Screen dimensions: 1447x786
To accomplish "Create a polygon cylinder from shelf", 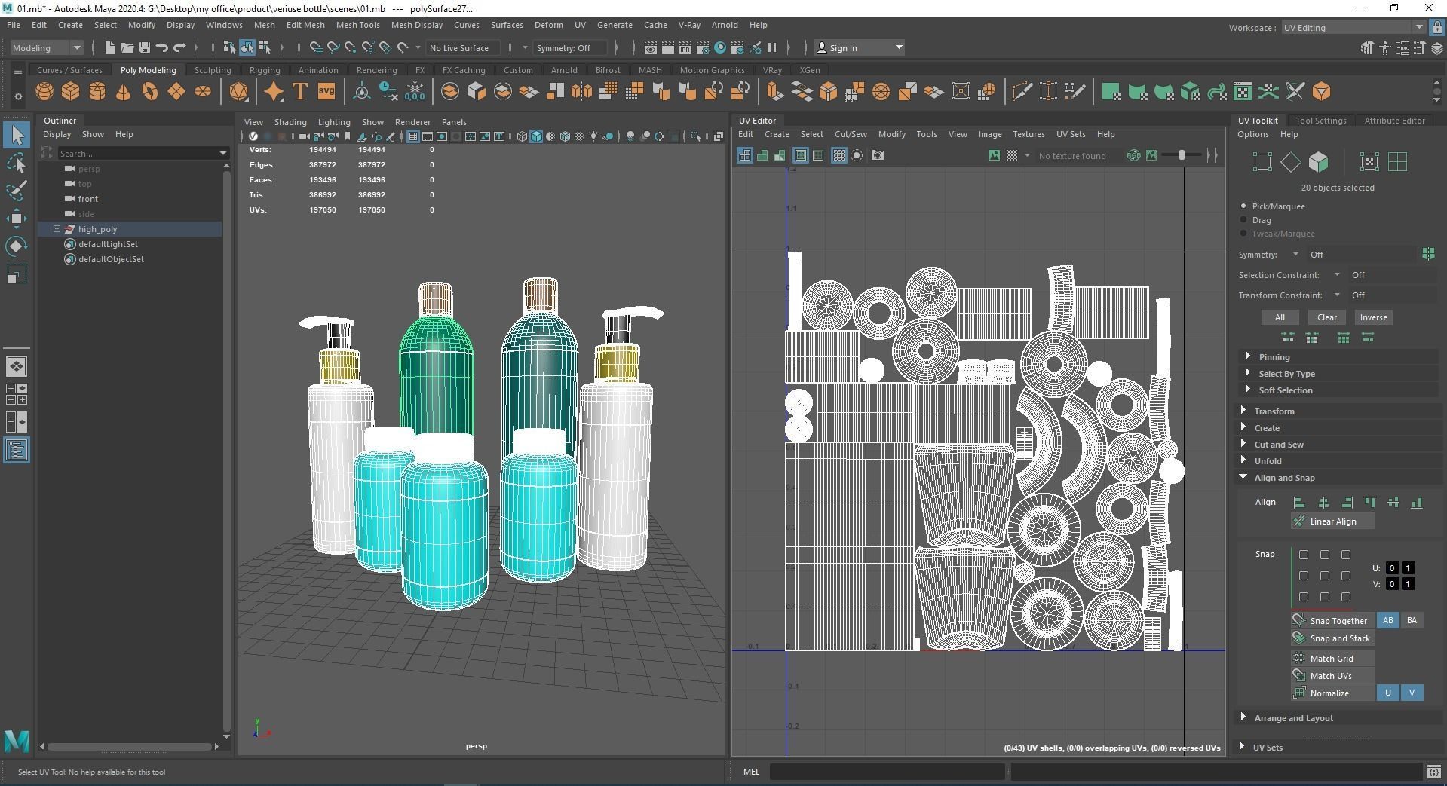I will tap(97, 92).
